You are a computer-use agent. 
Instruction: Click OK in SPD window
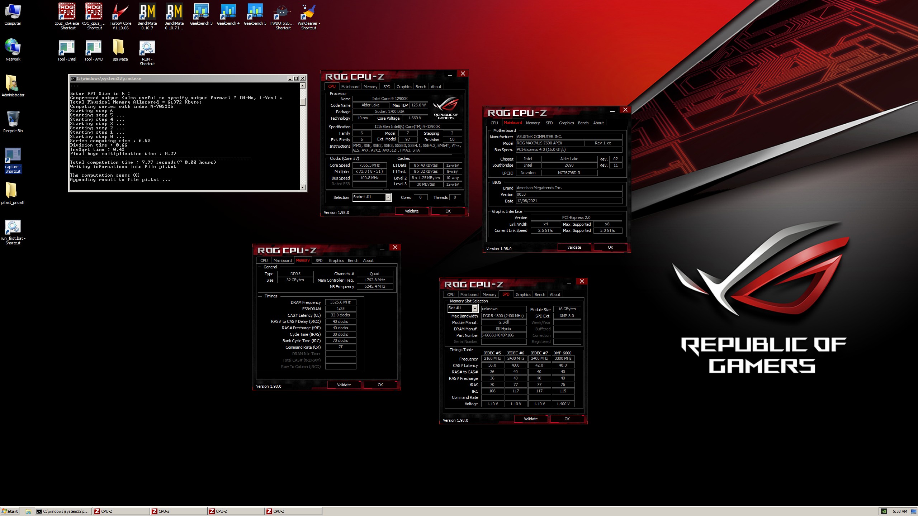click(x=567, y=419)
